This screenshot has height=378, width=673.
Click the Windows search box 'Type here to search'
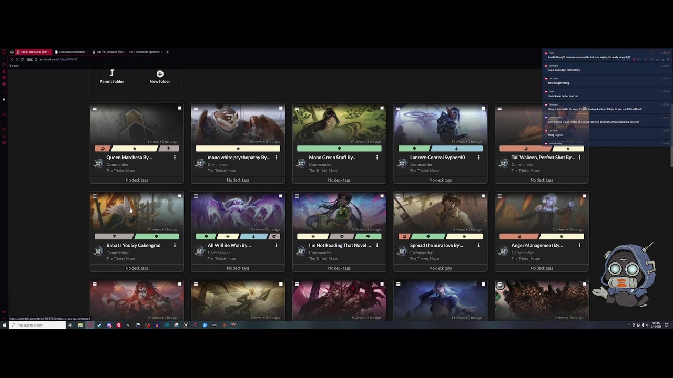pyautogui.click(x=37, y=325)
